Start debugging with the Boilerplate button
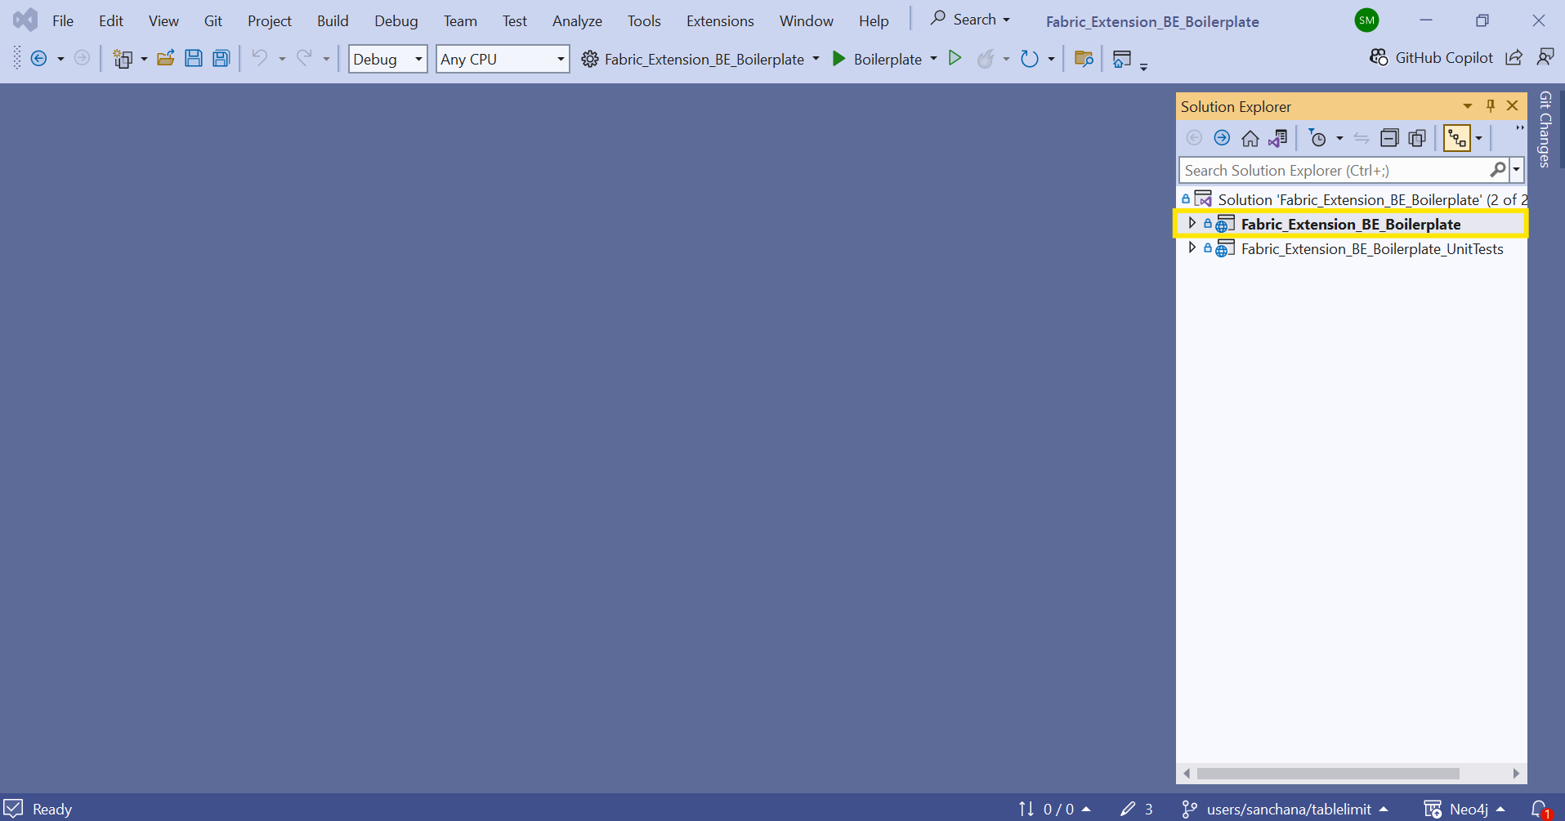The height and width of the screenshot is (821, 1565). 877,59
